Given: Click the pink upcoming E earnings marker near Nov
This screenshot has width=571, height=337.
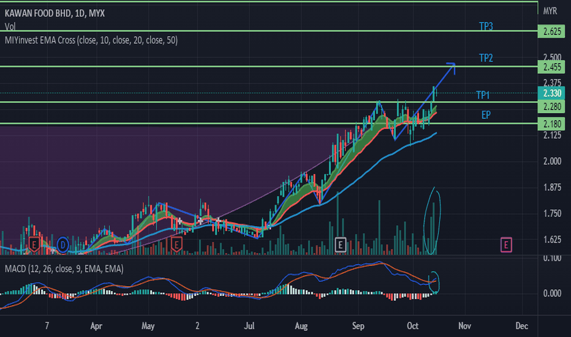Looking at the screenshot, I should coord(506,245).
